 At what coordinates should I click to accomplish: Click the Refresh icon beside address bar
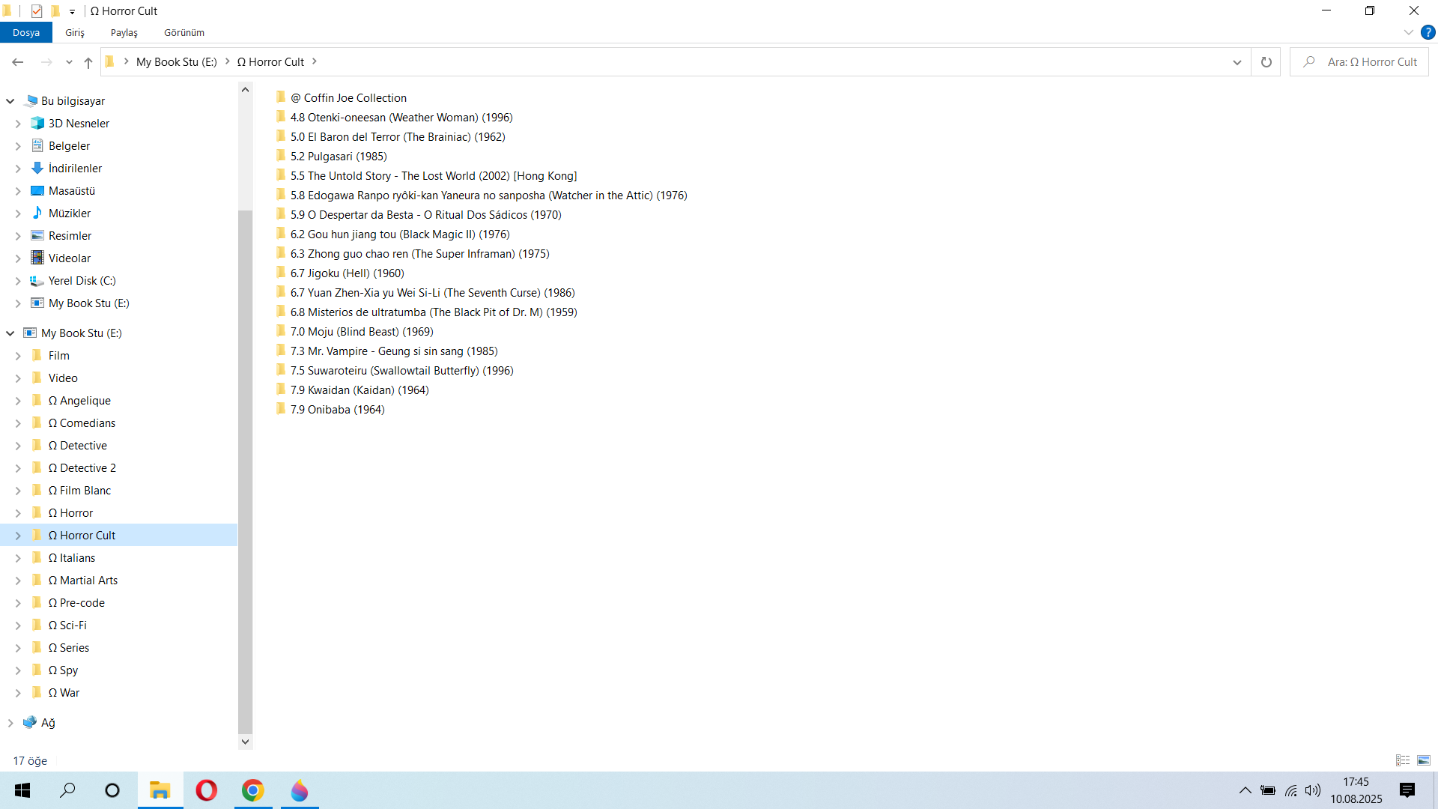(x=1266, y=62)
